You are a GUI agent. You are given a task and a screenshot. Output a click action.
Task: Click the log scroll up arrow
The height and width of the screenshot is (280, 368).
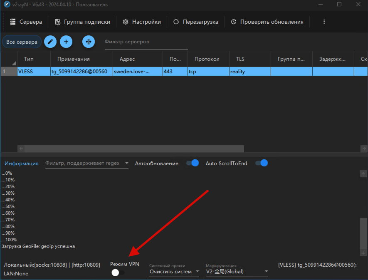(x=363, y=174)
